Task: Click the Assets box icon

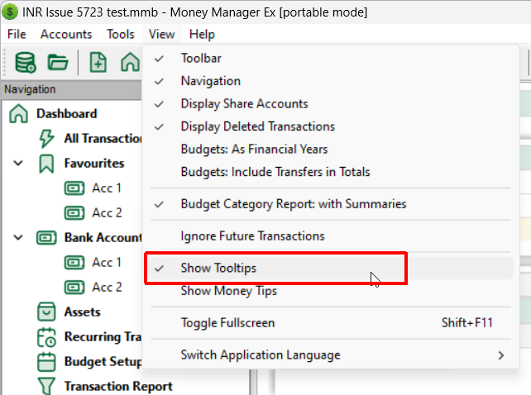Action: tap(46, 312)
